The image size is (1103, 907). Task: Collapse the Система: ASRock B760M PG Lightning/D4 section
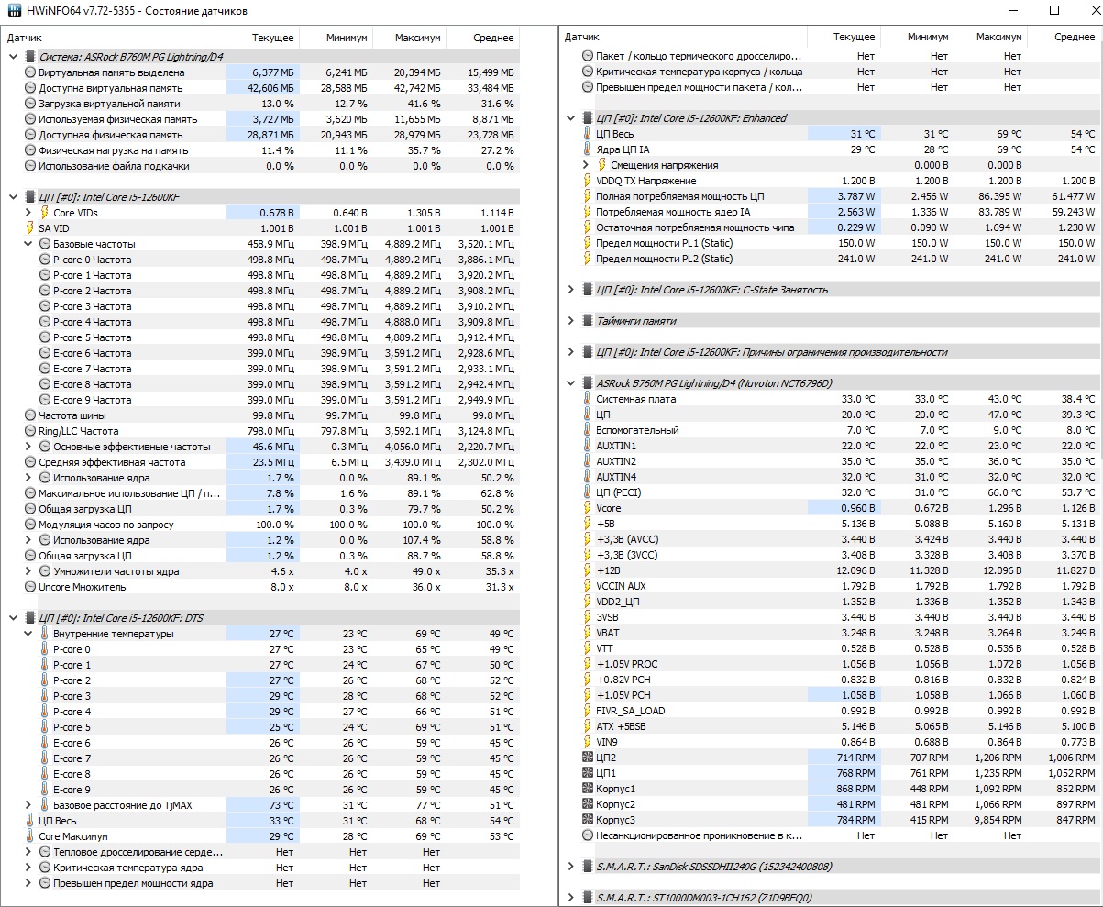tap(13, 57)
